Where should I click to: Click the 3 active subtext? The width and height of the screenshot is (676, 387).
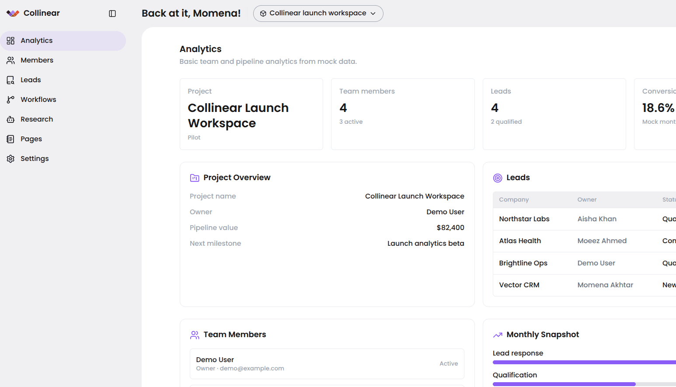coord(351,122)
